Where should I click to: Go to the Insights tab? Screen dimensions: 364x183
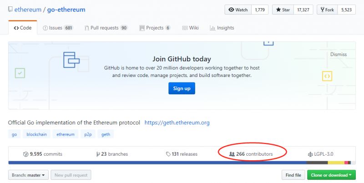click(x=222, y=28)
